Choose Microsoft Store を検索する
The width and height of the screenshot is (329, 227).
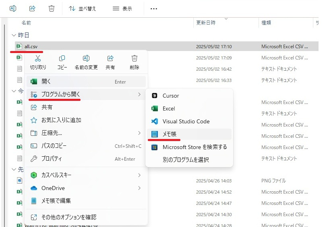pyautogui.click(x=189, y=147)
